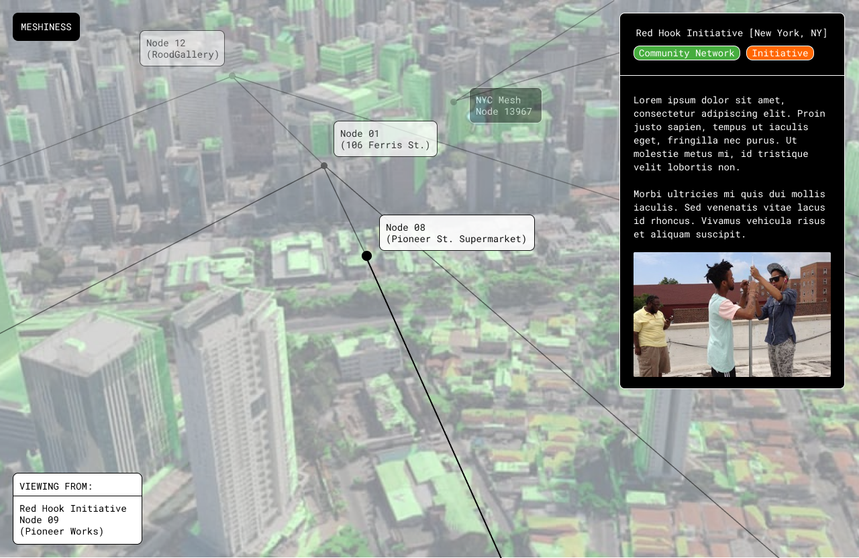Open the Node 08 Pioneer St. Supermarket label
859x558 pixels.
456,233
